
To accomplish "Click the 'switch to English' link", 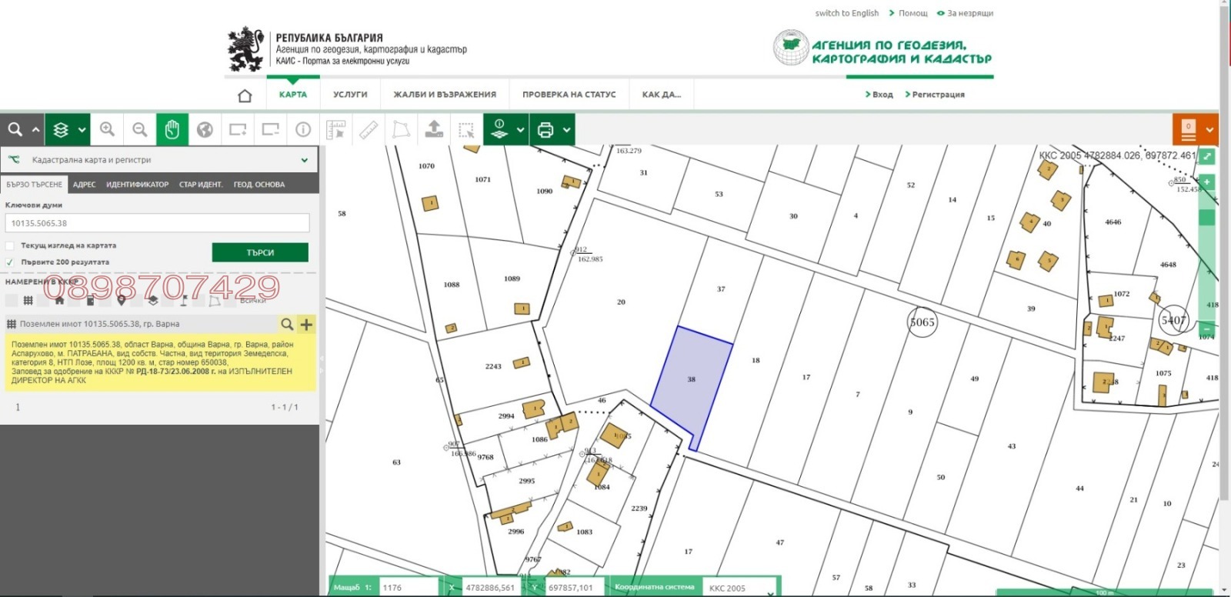I will (x=846, y=13).
